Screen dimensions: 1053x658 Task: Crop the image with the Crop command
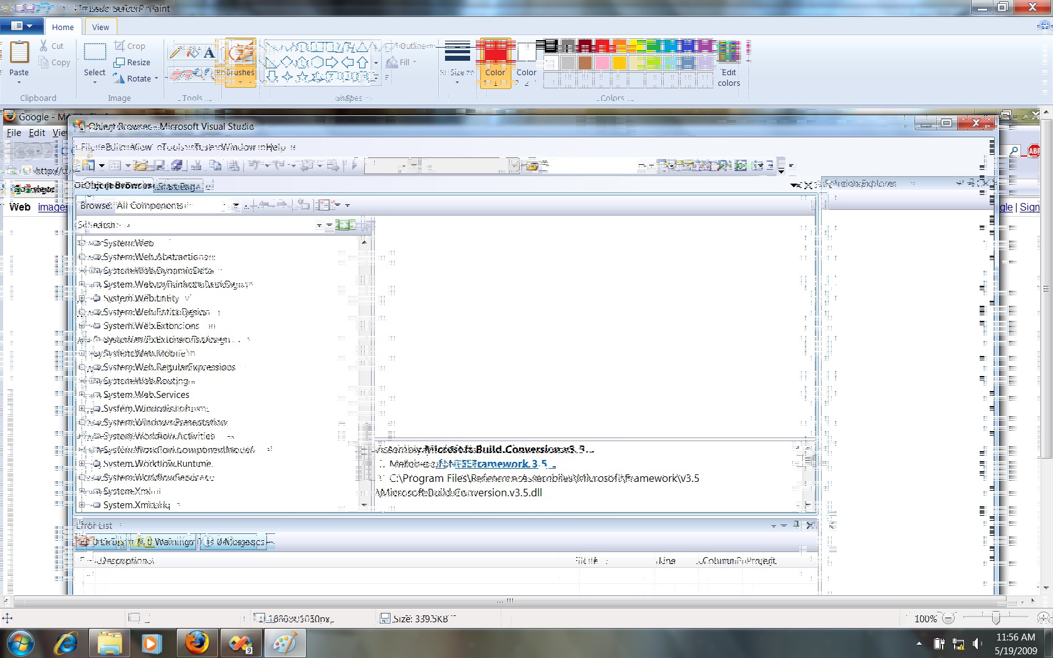pos(130,46)
